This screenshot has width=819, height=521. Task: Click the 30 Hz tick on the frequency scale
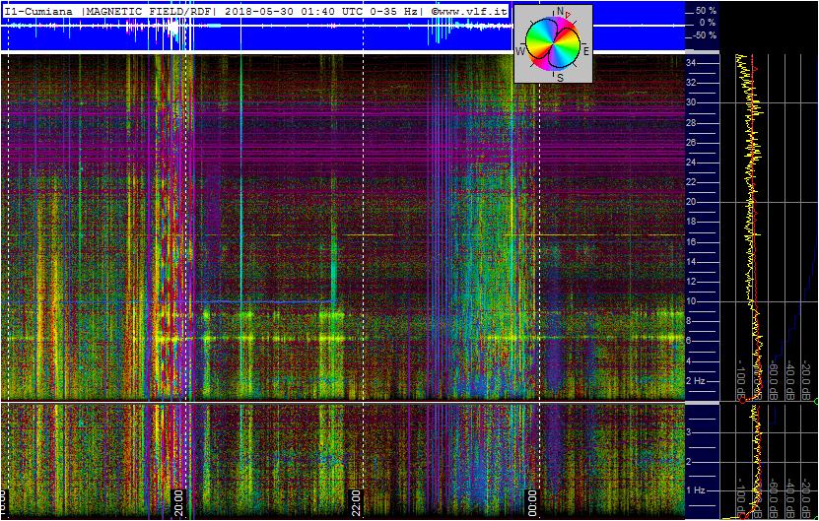coord(691,102)
